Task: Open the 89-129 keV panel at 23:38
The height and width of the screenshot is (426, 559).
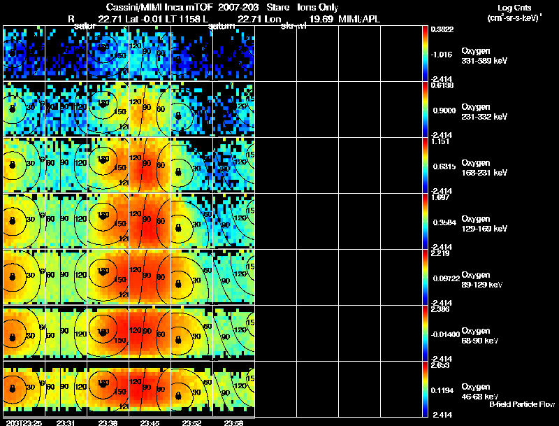Action: click(x=108, y=277)
